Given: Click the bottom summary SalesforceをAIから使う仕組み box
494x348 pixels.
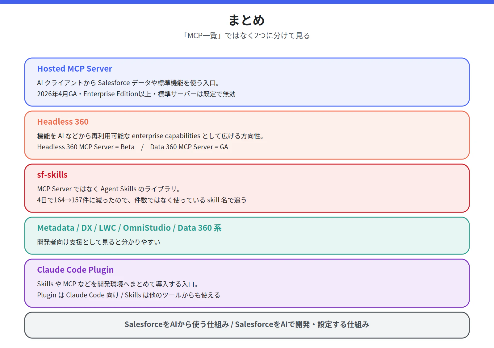Looking at the screenshot, I should [x=247, y=325].
